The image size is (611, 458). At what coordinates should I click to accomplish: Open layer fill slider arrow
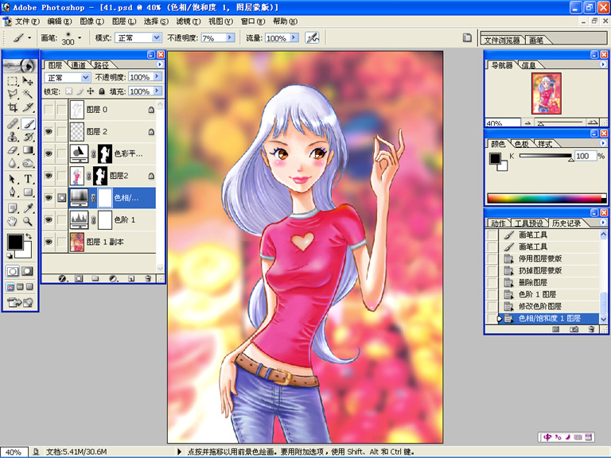157,91
